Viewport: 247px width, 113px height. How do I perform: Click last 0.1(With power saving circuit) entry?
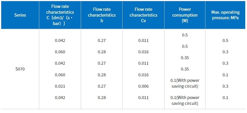pyautogui.click(x=185, y=100)
